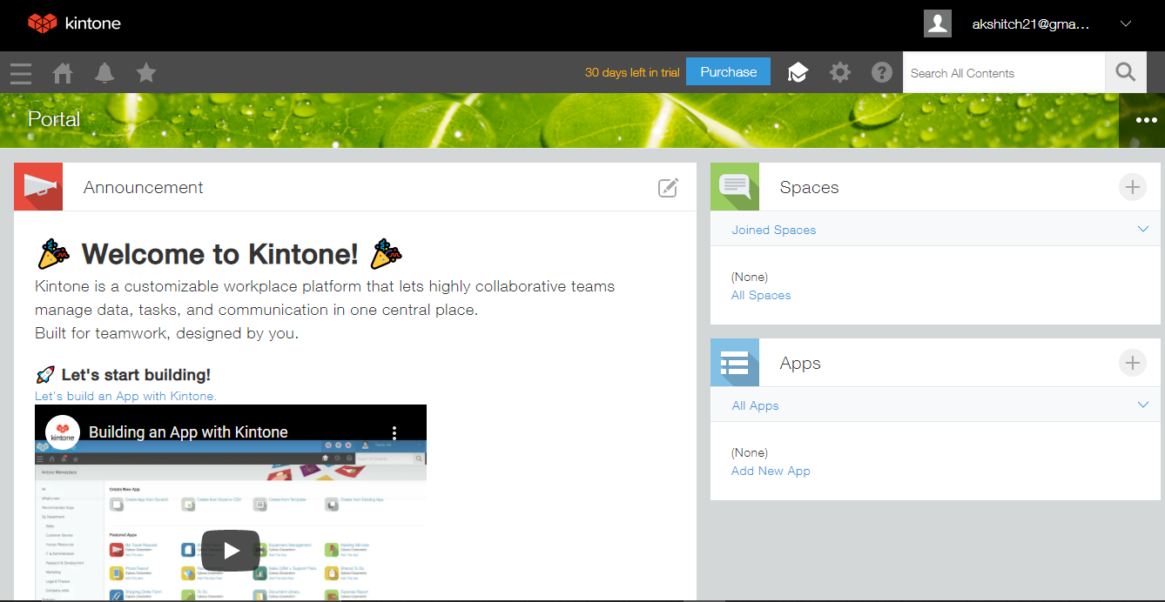Create a new app with plus icon
Image resolution: width=1165 pixels, height=602 pixels.
1133,363
